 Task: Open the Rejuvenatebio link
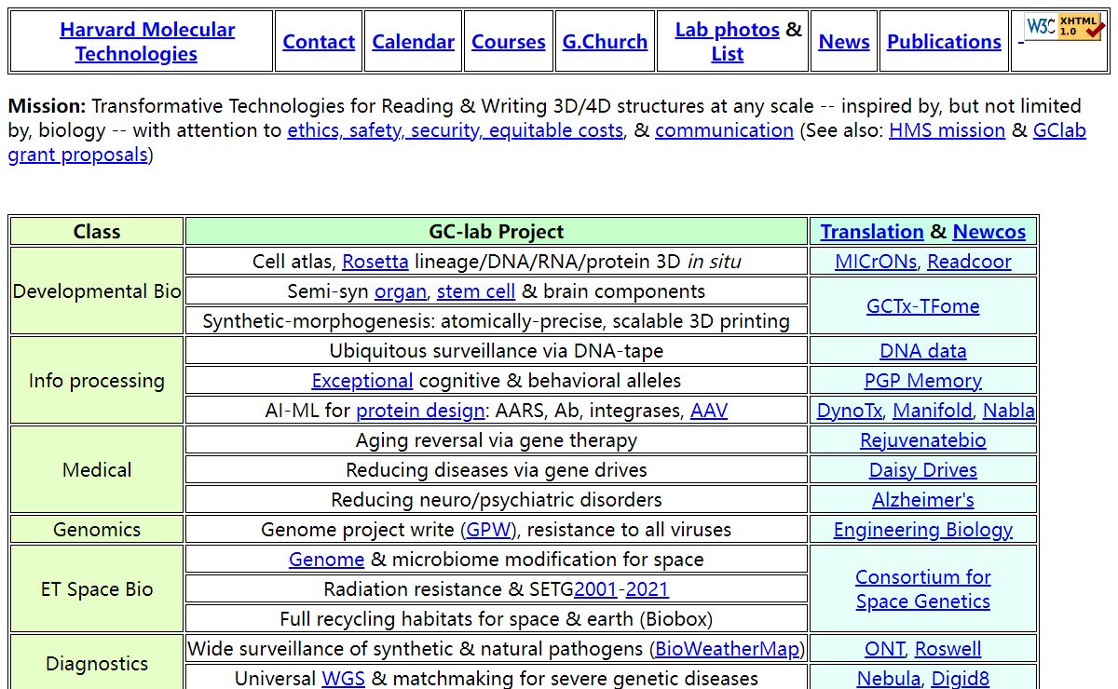(923, 440)
